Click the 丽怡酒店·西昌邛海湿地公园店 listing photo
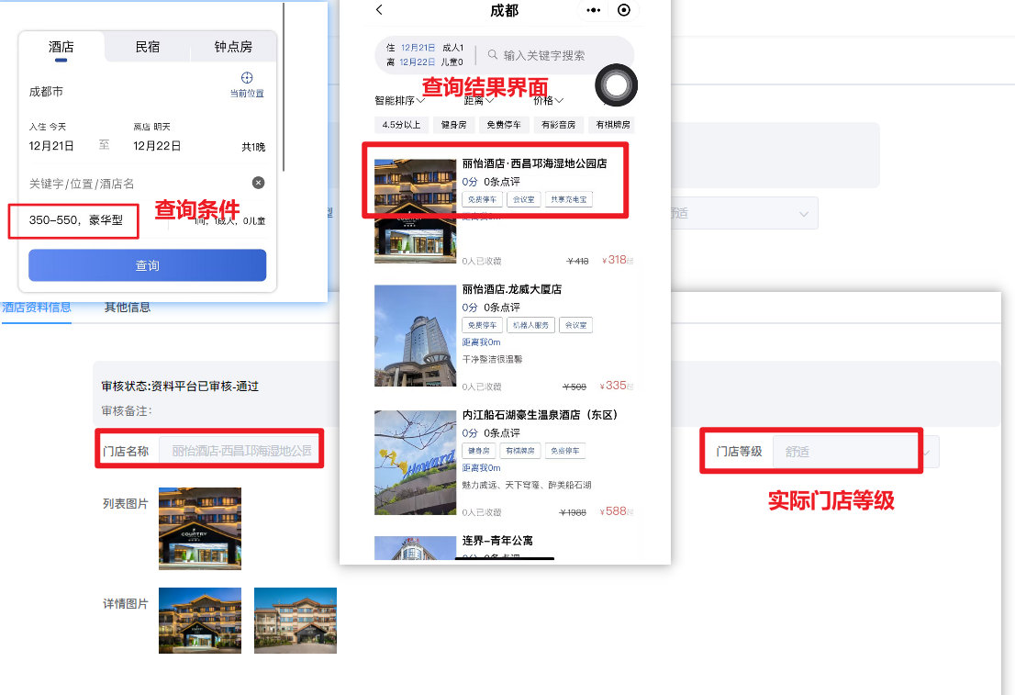Screen dimensions: 1015x695 click(x=415, y=211)
